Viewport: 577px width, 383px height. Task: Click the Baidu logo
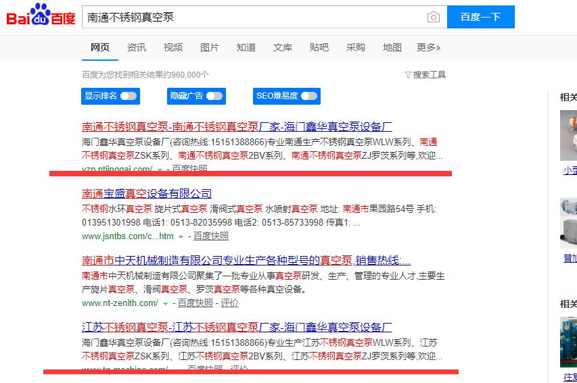pyautogui.click(x=39, y=16)
